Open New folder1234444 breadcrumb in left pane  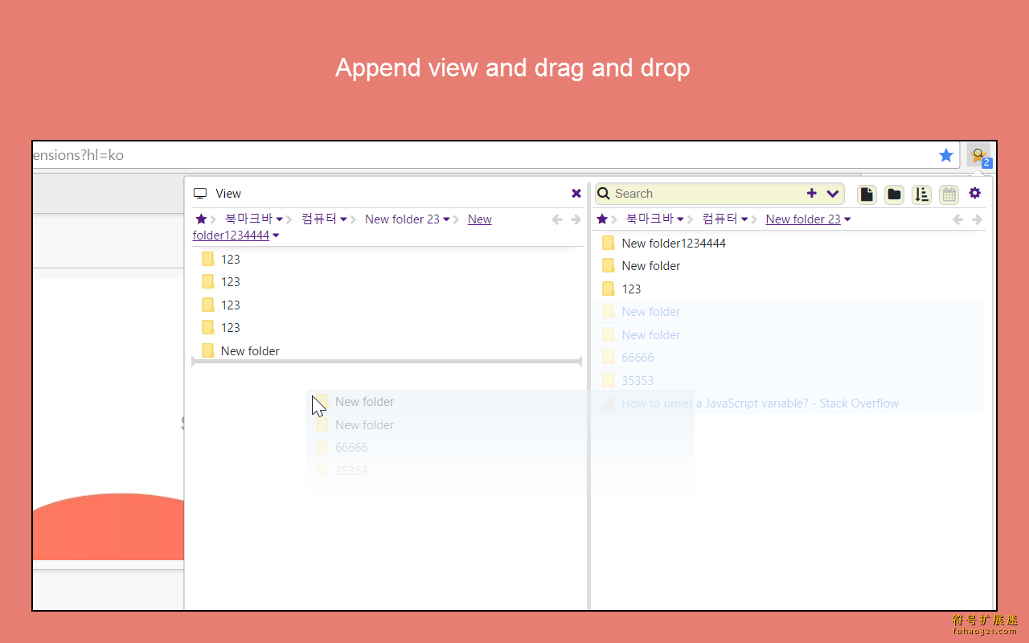click(231, 235)
